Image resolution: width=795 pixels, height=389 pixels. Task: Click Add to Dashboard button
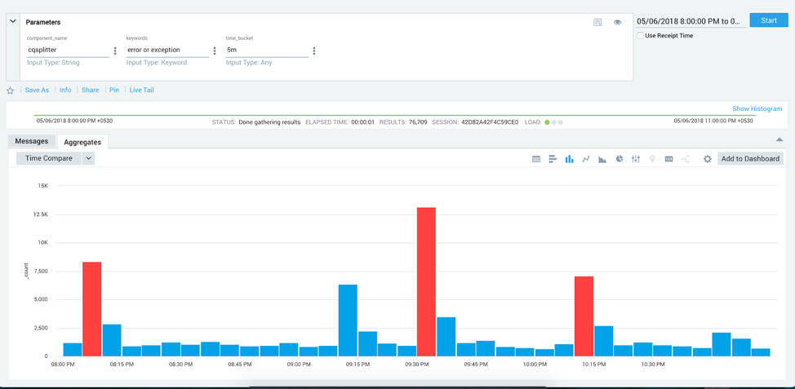(750, 158)
